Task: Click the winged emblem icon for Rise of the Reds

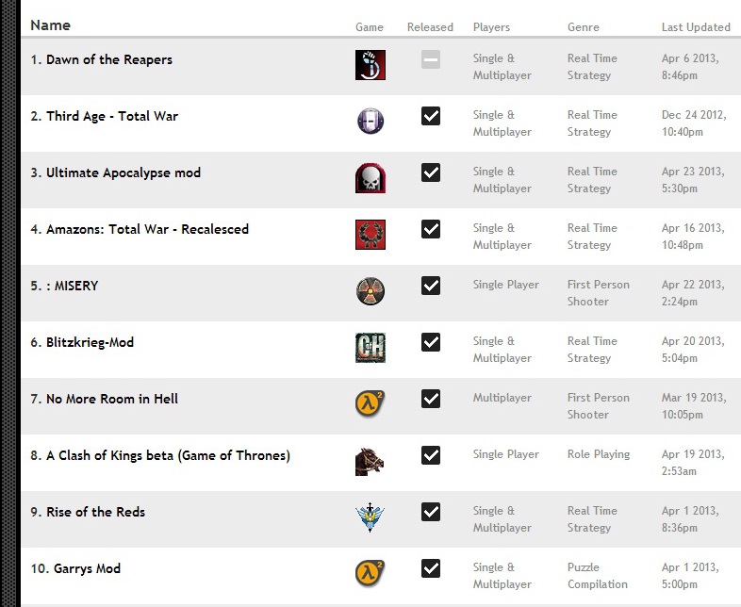Action: click(370, 517)
